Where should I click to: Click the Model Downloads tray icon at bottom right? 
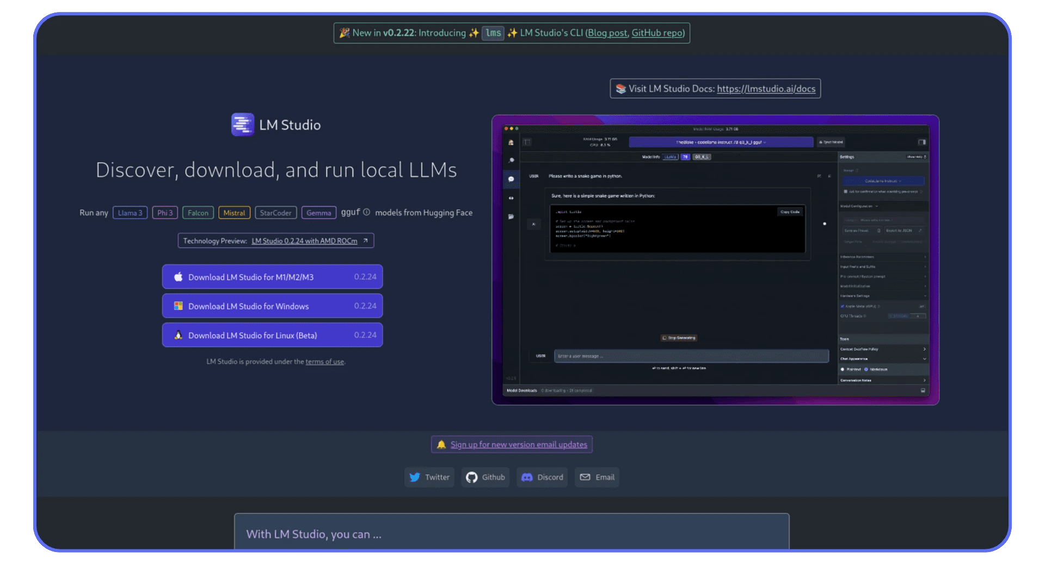[x=923, y=390]
